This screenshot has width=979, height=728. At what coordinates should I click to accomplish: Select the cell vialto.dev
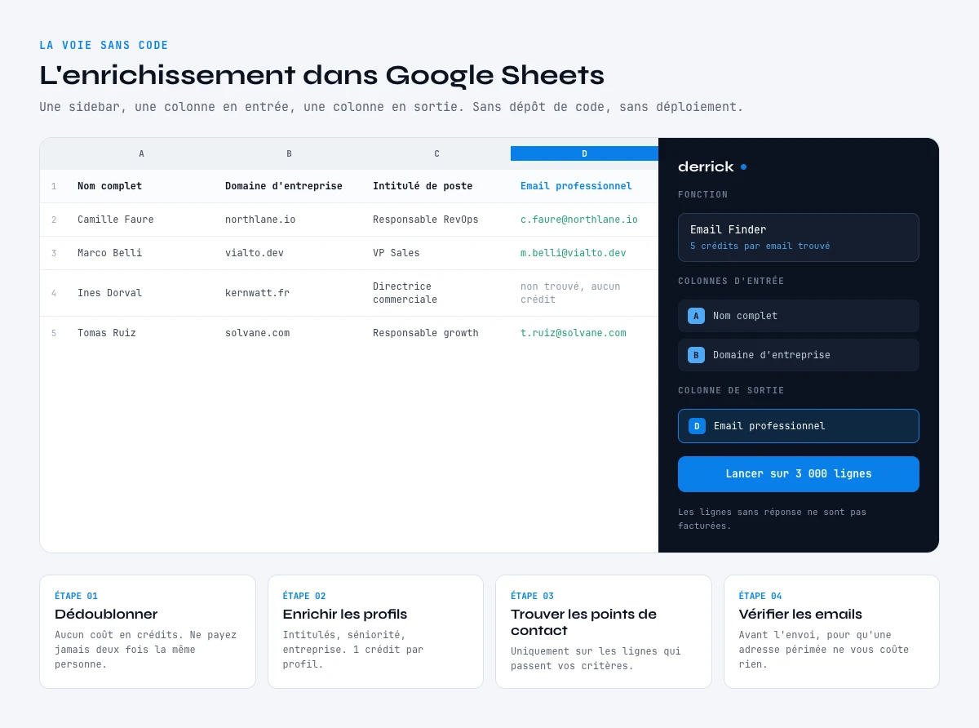[x=289, y=253]
